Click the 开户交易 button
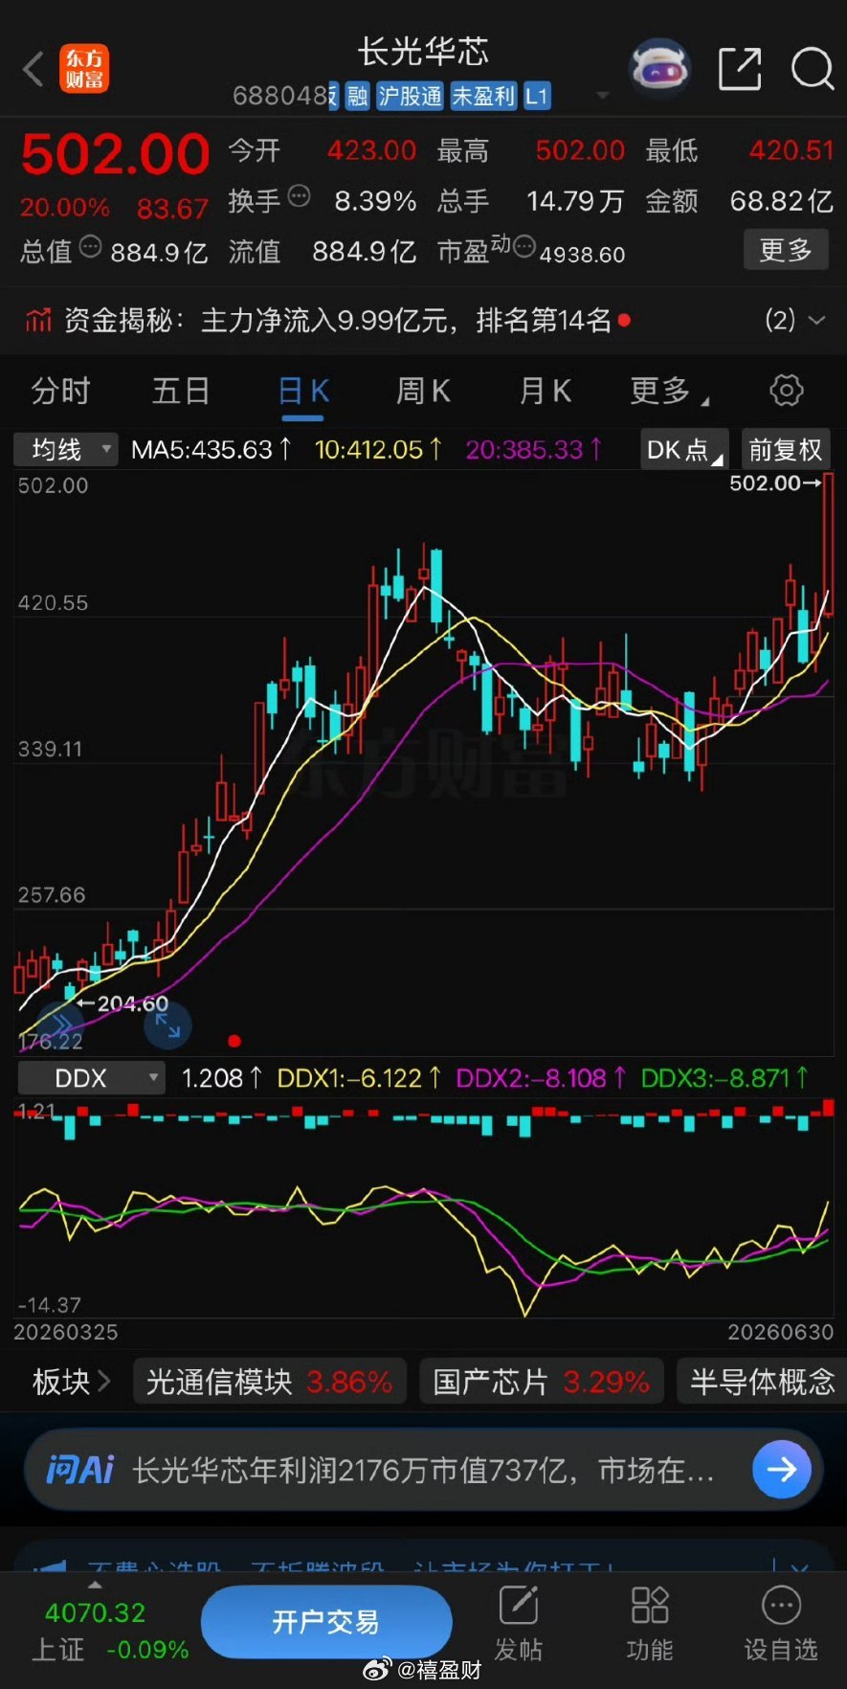The image size is (847, 1689). point(325,1621)
